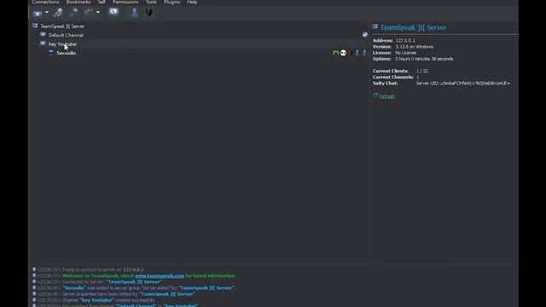Click the TeamSpeak ]|[ Server info title
This screenshot has width=546, height=307.
tap(413, 27)
